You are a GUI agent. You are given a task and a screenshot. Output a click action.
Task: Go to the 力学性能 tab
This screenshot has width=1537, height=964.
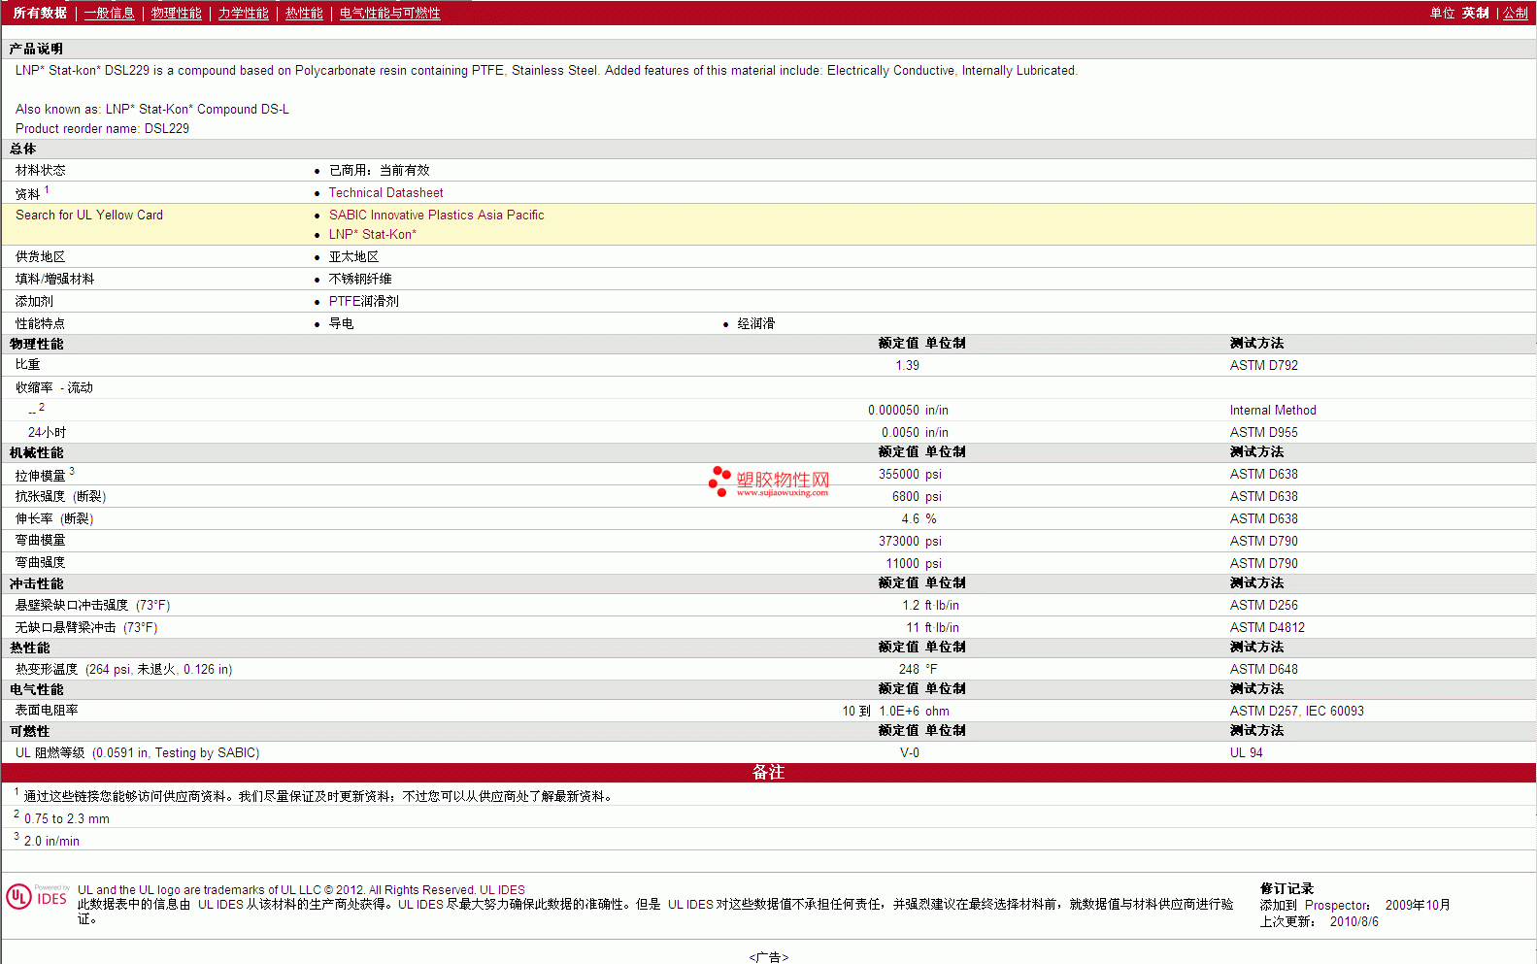pos(243,13)
